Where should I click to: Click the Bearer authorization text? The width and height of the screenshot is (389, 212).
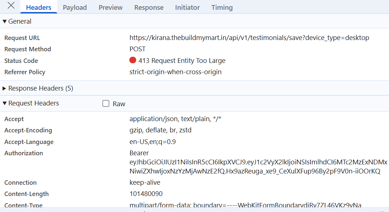pyautogui.click(x=139, y=153)
